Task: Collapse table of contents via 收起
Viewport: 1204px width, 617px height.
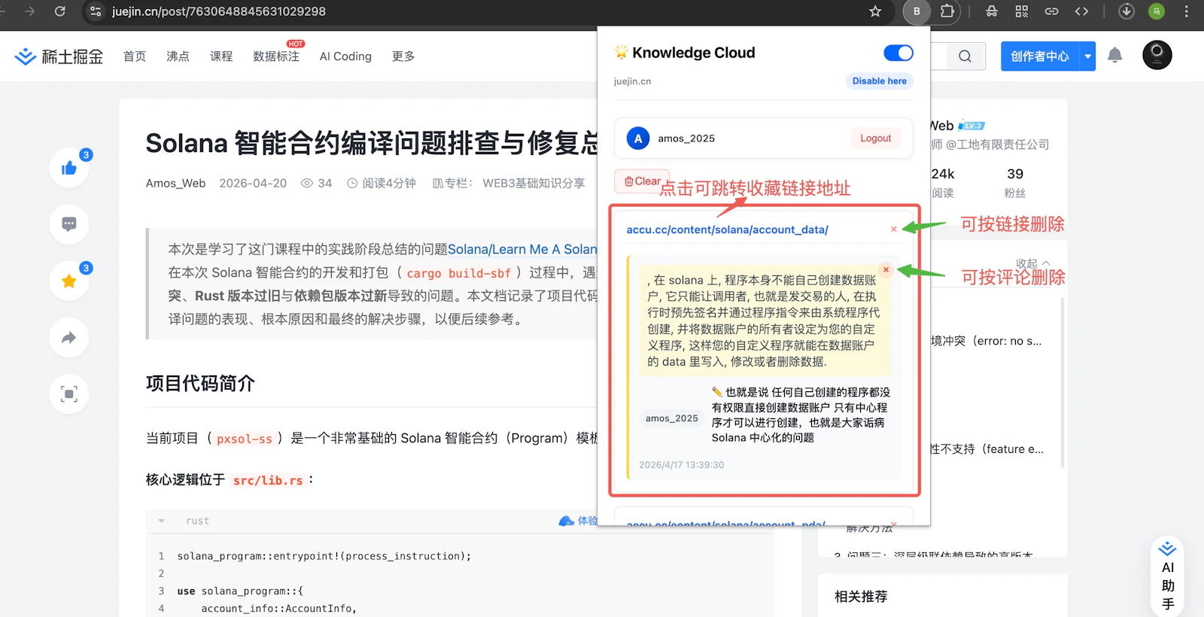Action: point(1032,263)
